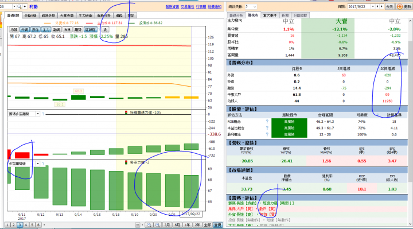The height and width of the screenshot is (229, 413).
Task: Click the 今天 today button
Action: pyautogui.click(x=389, y=6)
